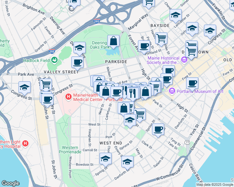Click the school marker beside Deering Oaks Park

[x=79, y=49]
